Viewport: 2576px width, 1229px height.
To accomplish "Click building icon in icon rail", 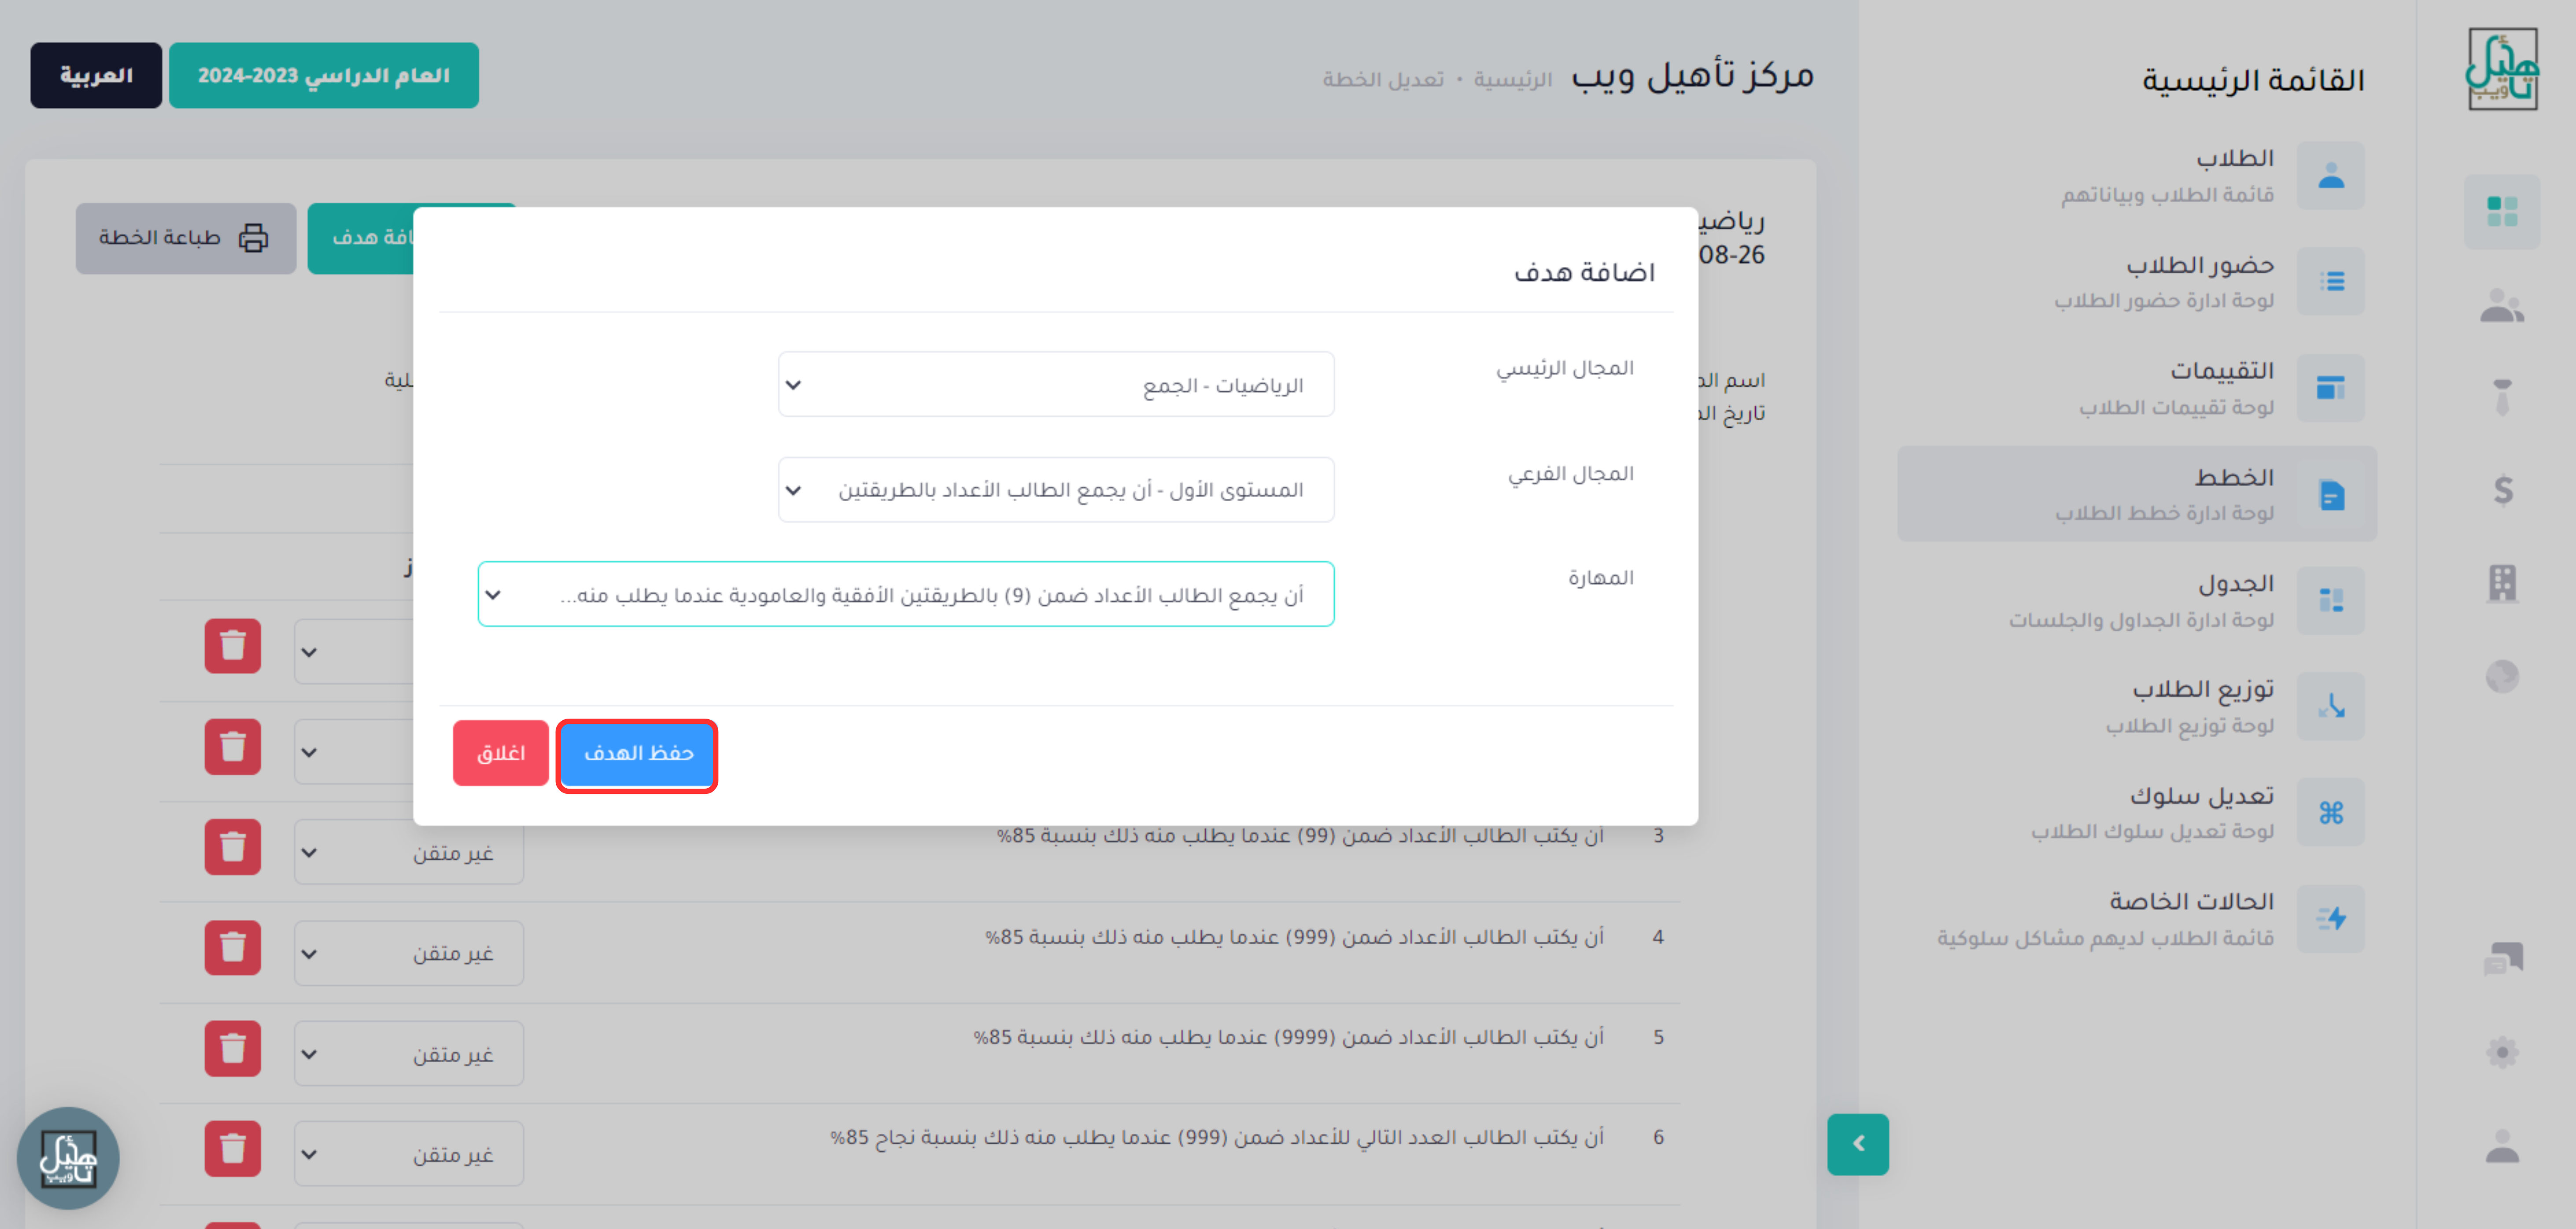I will pos(2502,583).
